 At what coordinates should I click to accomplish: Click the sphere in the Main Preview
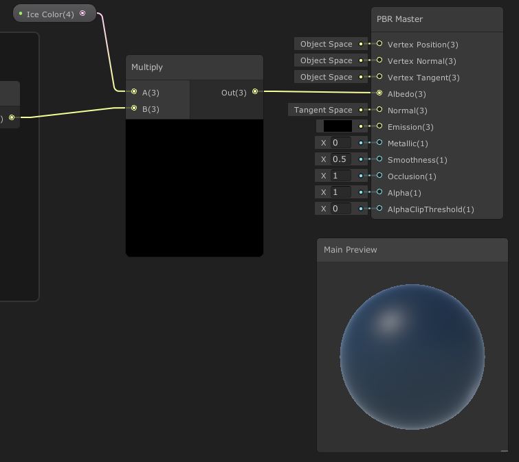click(x=412, y=357)
